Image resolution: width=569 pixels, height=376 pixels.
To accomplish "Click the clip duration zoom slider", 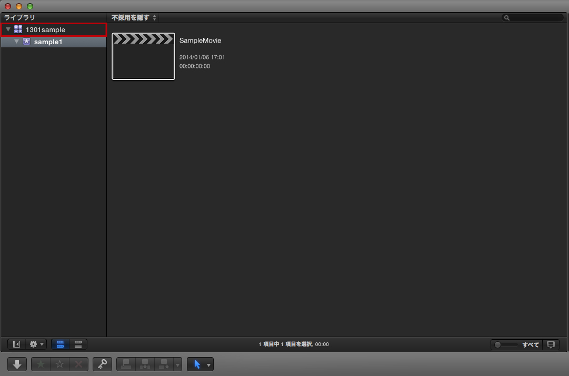I will 506,344.
